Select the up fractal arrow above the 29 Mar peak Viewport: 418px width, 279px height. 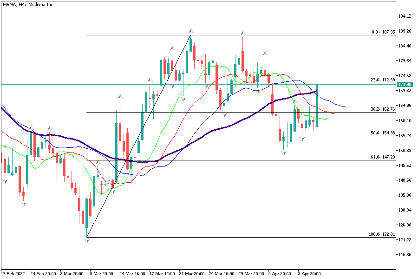(242, 33)
